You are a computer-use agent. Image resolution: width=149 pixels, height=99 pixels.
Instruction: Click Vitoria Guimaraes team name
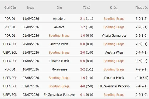click(x=114, y=36)
